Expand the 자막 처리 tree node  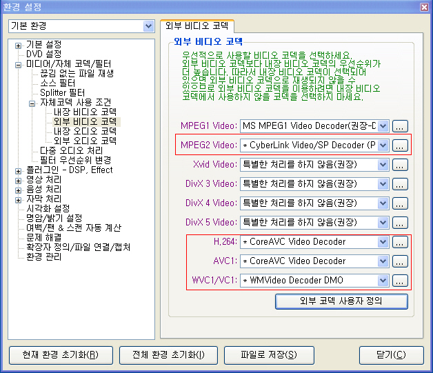18,200
